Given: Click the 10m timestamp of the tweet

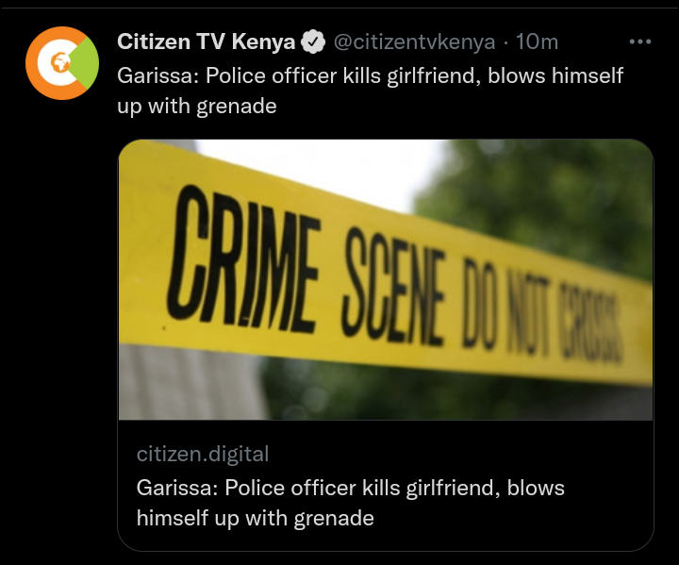Looking at the screenshot, I should (537, 42).
